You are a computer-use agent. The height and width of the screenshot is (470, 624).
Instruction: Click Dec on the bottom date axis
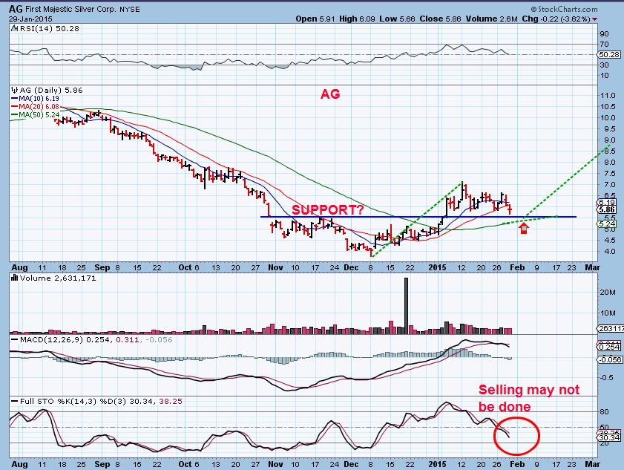[351, 464]
